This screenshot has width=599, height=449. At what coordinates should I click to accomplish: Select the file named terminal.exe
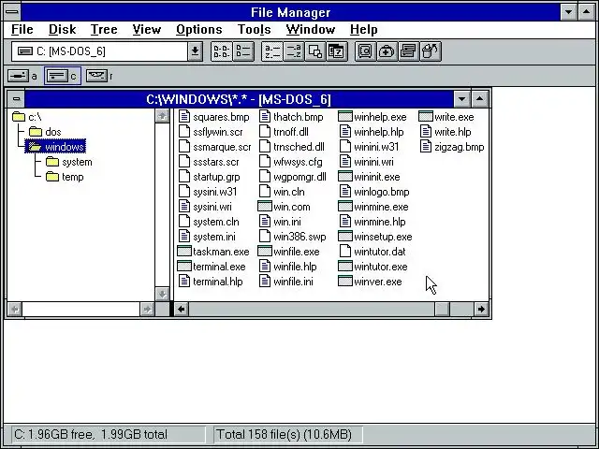219,267
